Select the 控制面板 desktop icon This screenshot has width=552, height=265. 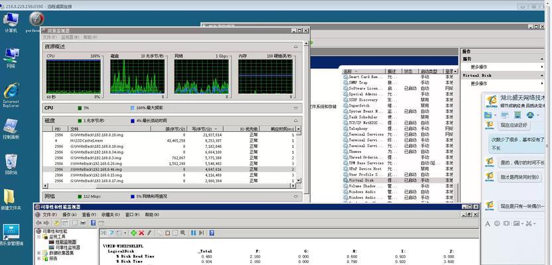click(x=11, y=129)
